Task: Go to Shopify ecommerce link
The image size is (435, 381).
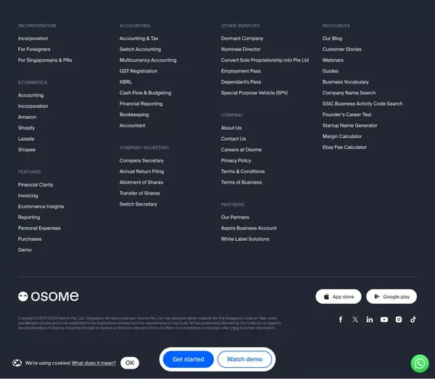Action: click(x=26, y=128)
